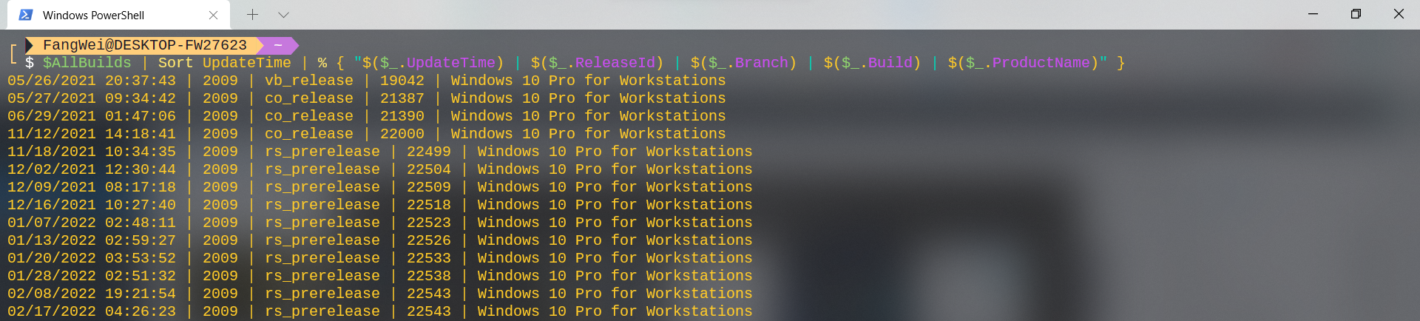
Task: Click the vb_release text in first row
Action: pos(309,81)
